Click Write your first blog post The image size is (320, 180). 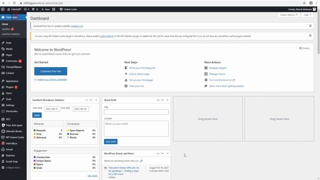142,68
